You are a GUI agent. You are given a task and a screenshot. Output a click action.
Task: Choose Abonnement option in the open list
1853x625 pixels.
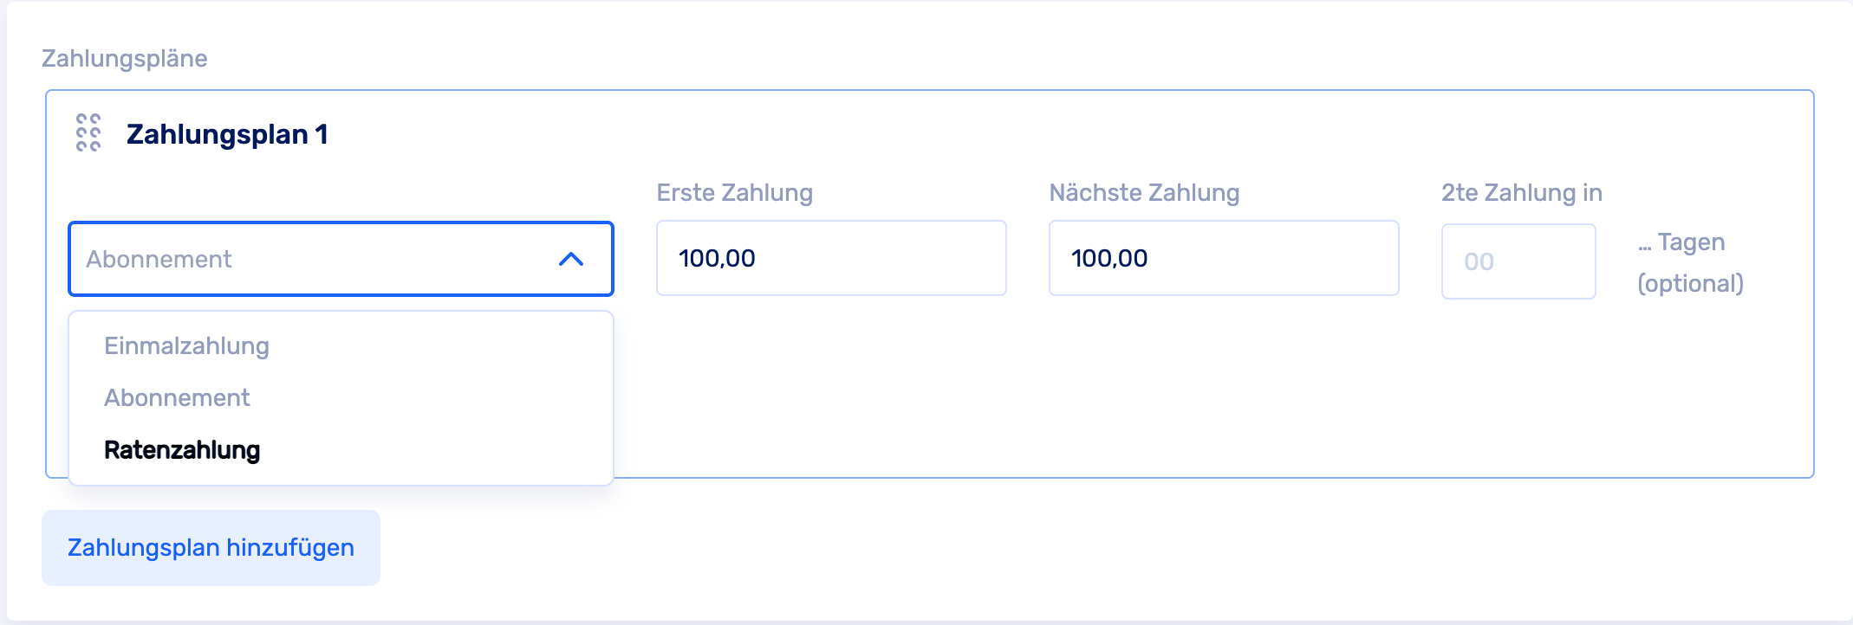point(177,398)
